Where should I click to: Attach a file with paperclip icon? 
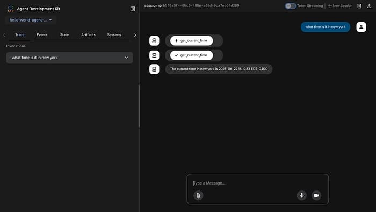[198, 195]
